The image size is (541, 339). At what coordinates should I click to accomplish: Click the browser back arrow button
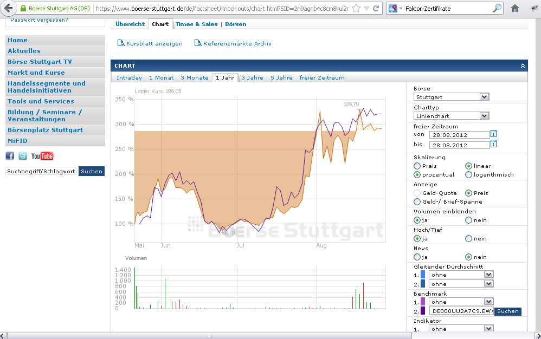(9, 8)
